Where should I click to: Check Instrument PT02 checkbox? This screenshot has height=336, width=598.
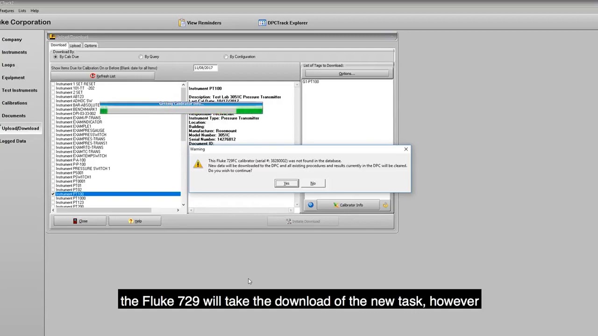tap(53, 190)
